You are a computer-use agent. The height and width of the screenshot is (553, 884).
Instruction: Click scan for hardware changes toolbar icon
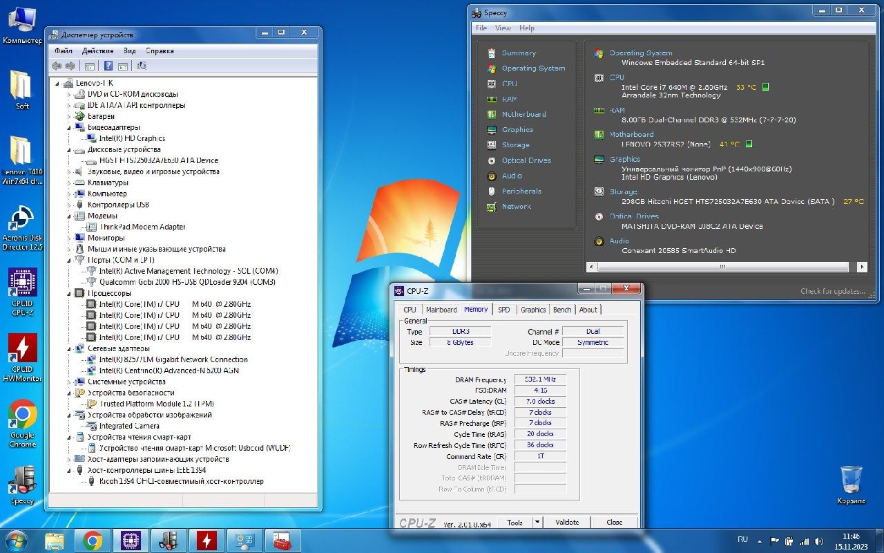click(x=142, y=66)
